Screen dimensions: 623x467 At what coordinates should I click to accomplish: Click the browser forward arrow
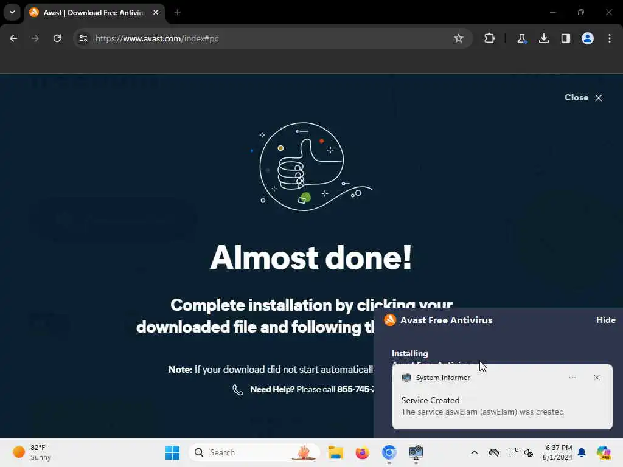35,38
